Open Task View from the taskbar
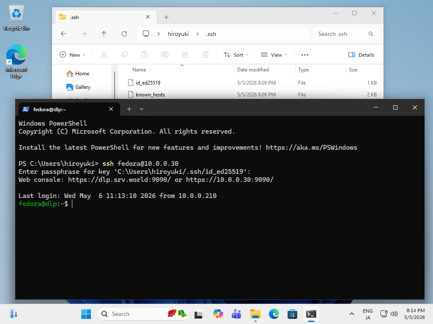The width and height of the screenshot is (433, 324). [199, 314]
